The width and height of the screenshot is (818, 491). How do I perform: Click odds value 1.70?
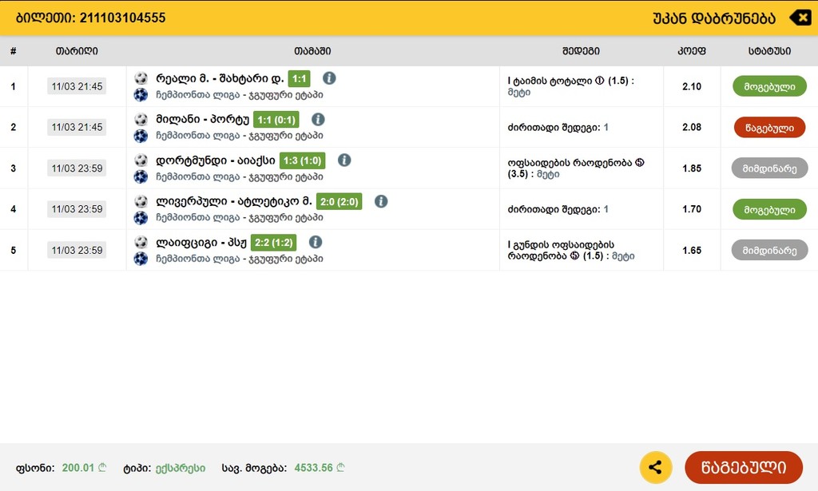[692, 209]
